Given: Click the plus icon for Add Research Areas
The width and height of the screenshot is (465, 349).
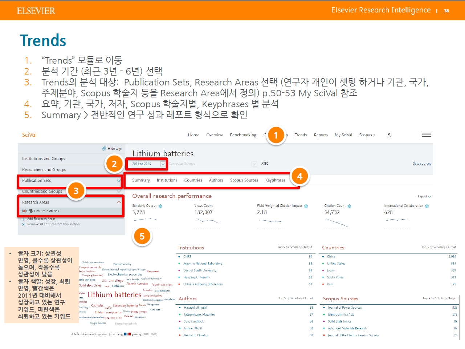Looking at the screenshot, I should coord(24,219).
